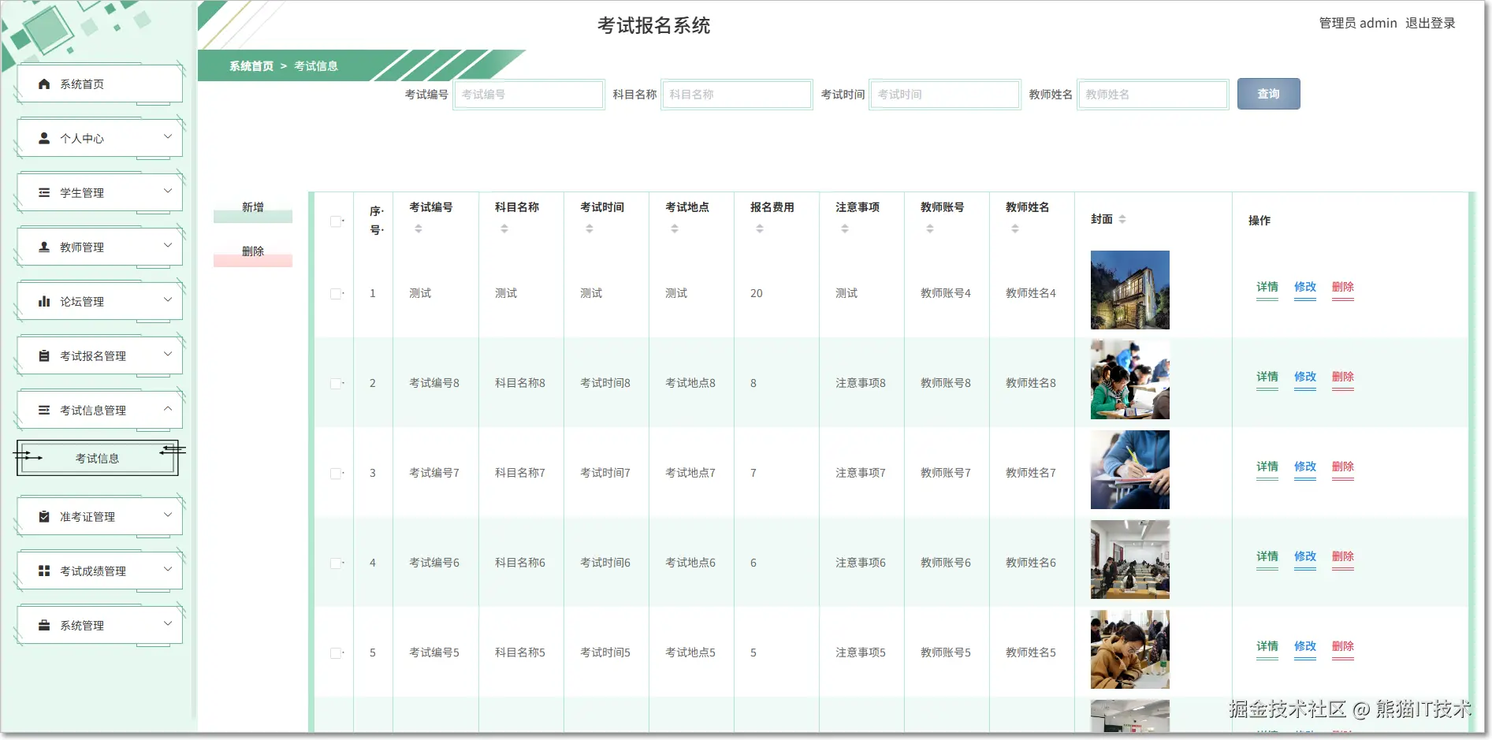Open the 考试报名管理 sidebar menu
Viewport: 1492px width, 740px height.
(100, 355)
